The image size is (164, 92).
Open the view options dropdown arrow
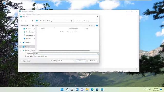[x=92, y=25]
